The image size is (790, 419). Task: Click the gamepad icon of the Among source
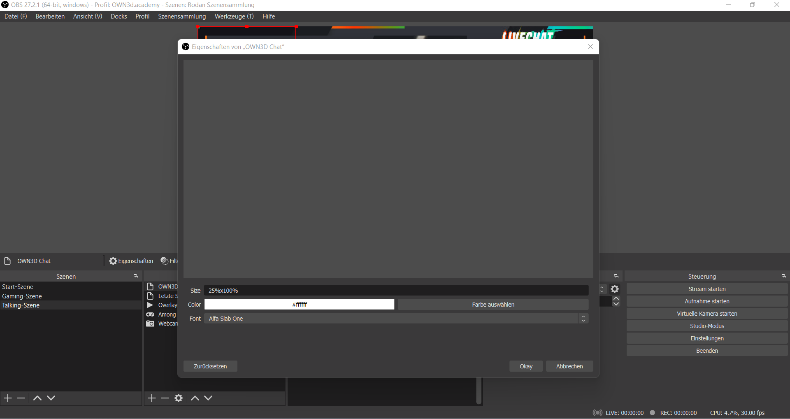[x=151, y=314]
